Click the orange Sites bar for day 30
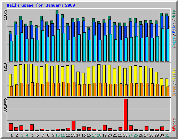Viewport: 178px width, 139px height. 163,91
